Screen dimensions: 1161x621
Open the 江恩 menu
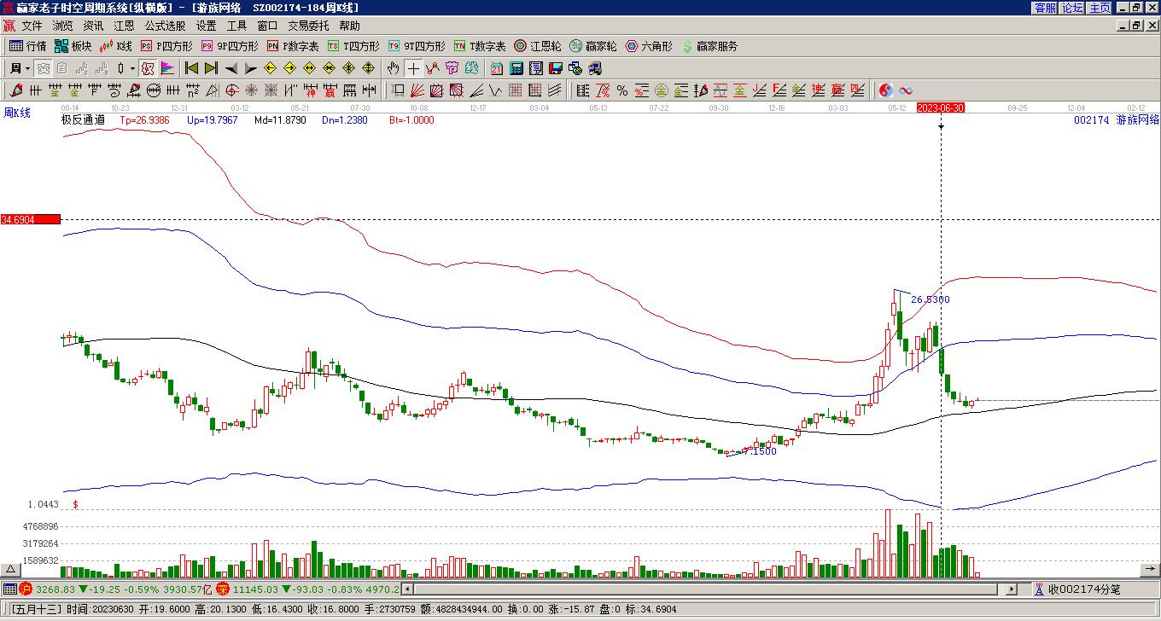[x=124, y=26]
